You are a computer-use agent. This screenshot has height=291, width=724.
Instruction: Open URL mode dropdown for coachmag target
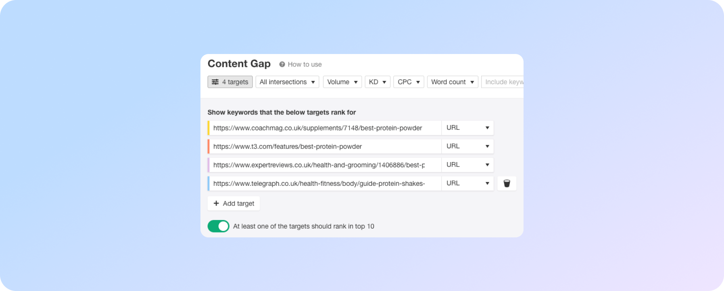pyautogui.click(x=467, y=128)
